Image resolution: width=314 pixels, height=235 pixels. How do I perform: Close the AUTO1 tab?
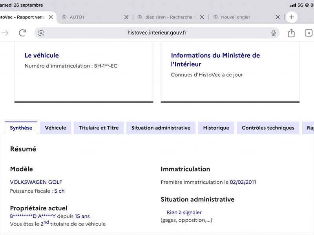click(126, 17)
